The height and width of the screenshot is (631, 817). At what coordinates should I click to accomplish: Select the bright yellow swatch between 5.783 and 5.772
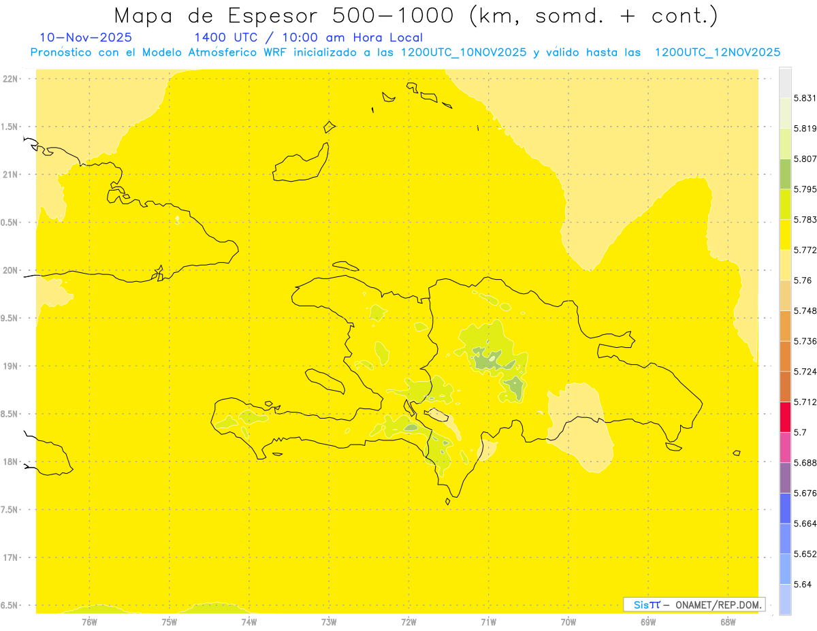click(x=785, y=234)
